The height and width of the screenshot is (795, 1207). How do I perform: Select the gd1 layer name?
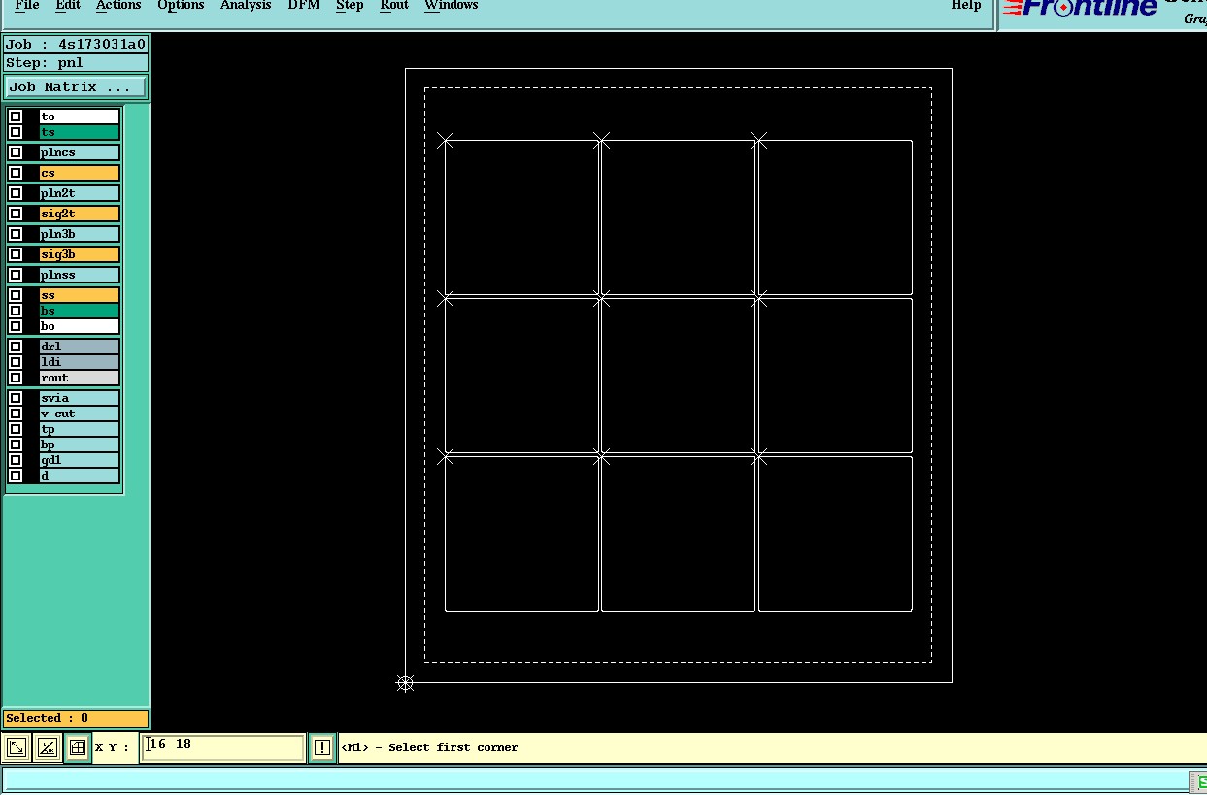coord(79,460)
